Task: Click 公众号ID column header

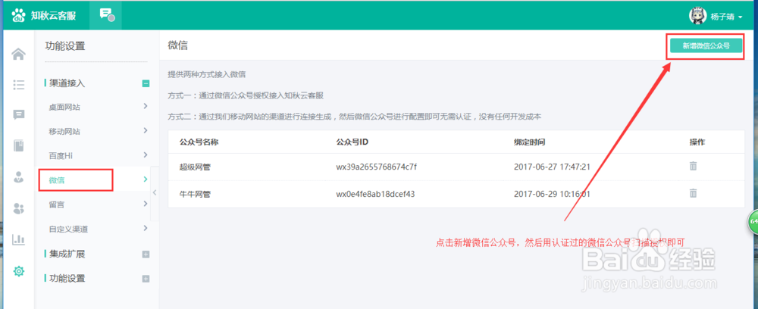Action: (353, 142)
